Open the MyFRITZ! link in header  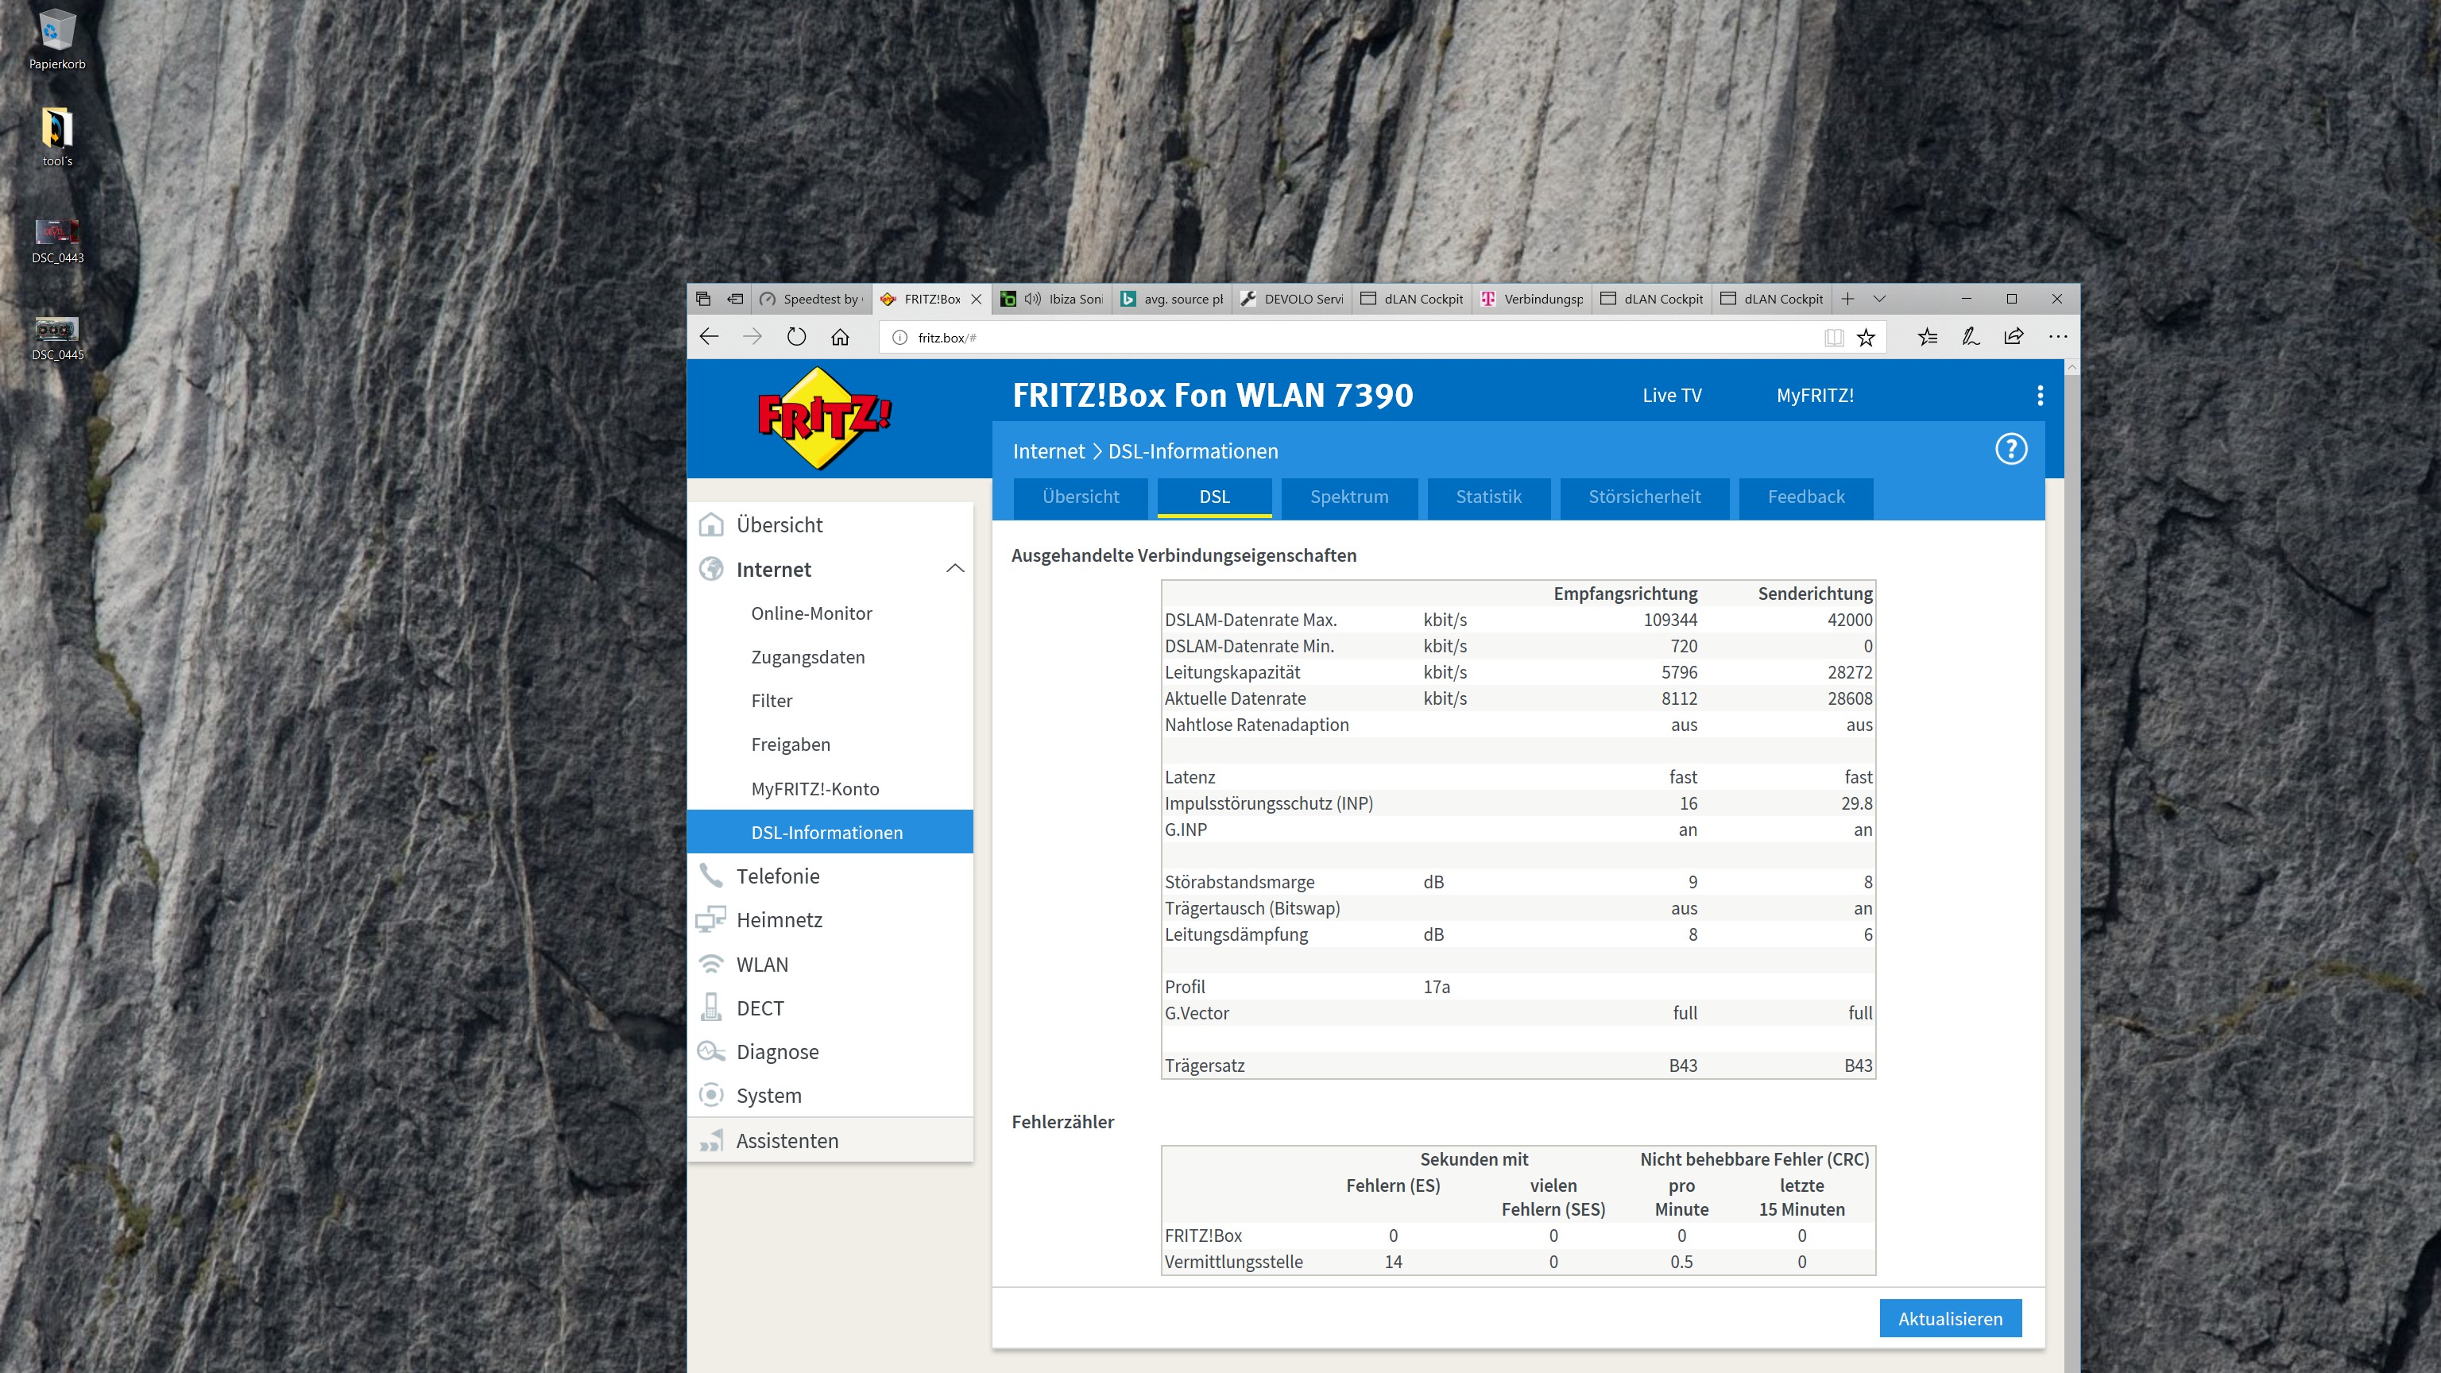click(x=1814, y=395)
